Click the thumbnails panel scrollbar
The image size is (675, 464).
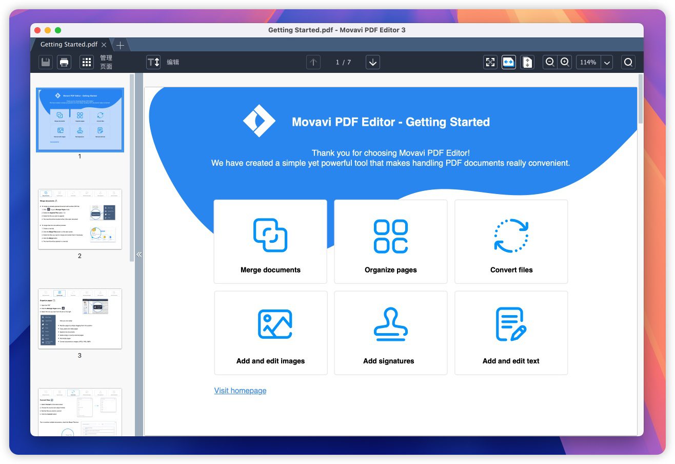coord(132,168)
